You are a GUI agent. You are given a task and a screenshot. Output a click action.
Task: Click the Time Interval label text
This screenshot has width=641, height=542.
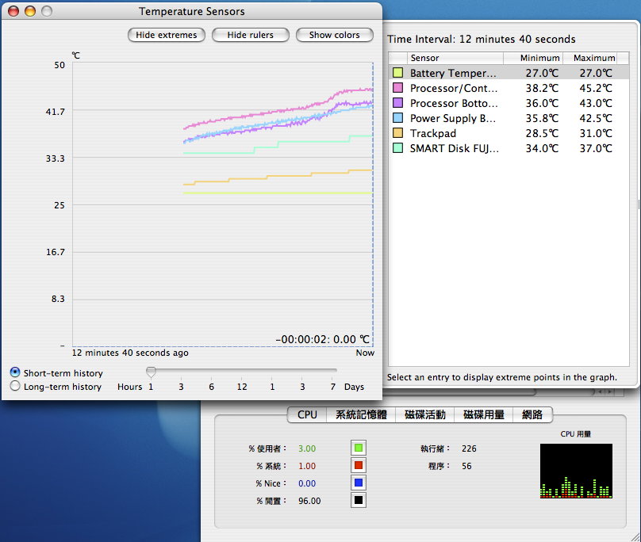coord(482,39)
